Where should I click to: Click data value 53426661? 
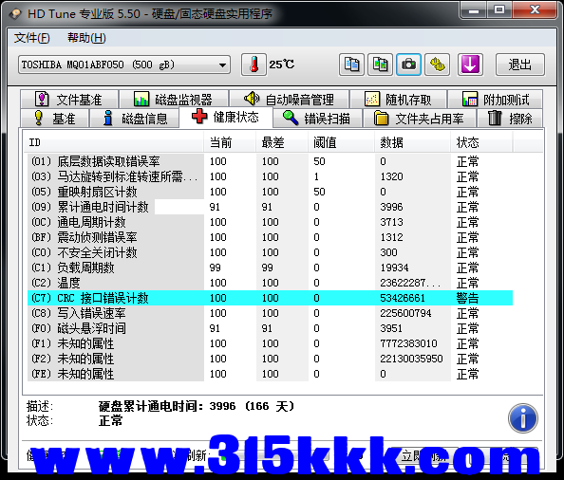click(x=403, y=298)
